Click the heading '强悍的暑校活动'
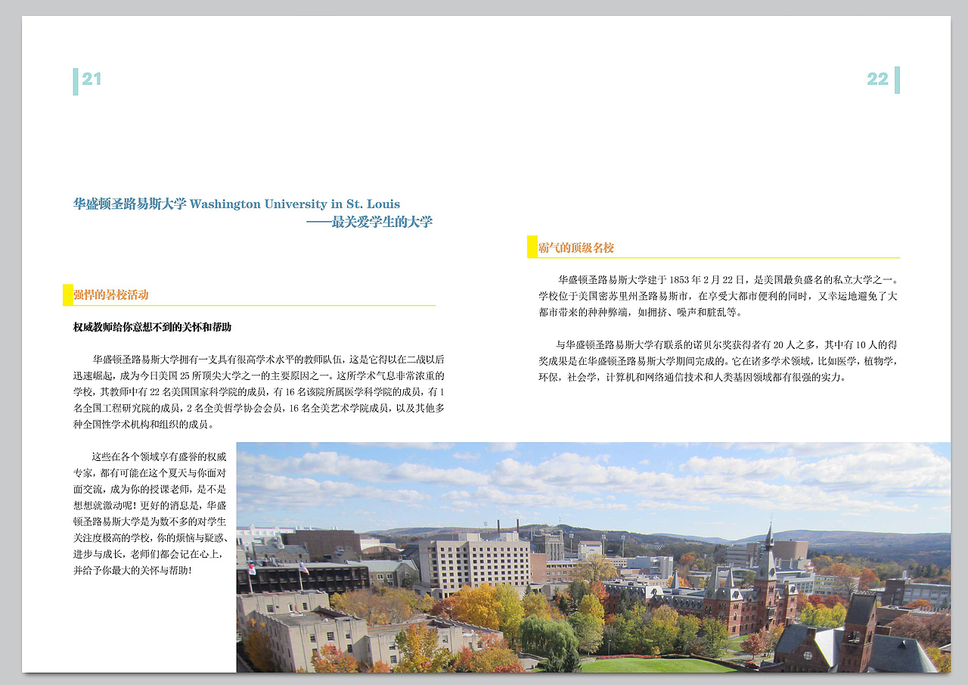The width and height of the screenshot is (968, 685). click(x=111, y=295)
